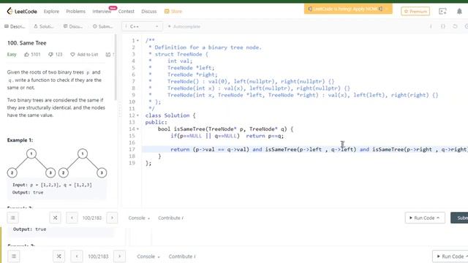
Task: Toggle the Autocomplete option
Action: pyautogui.click(x=184, y=26)
